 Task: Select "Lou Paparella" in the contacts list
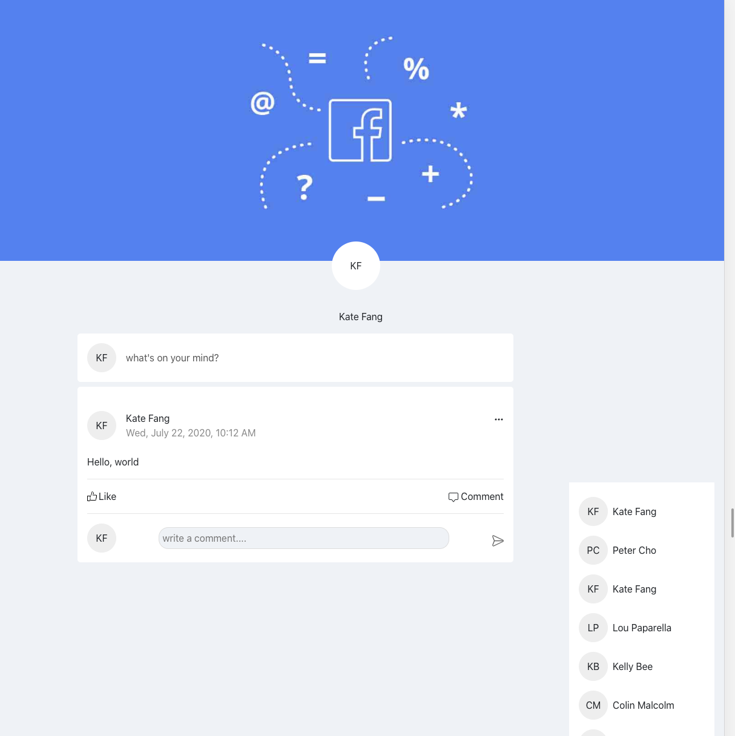[642, 628]
